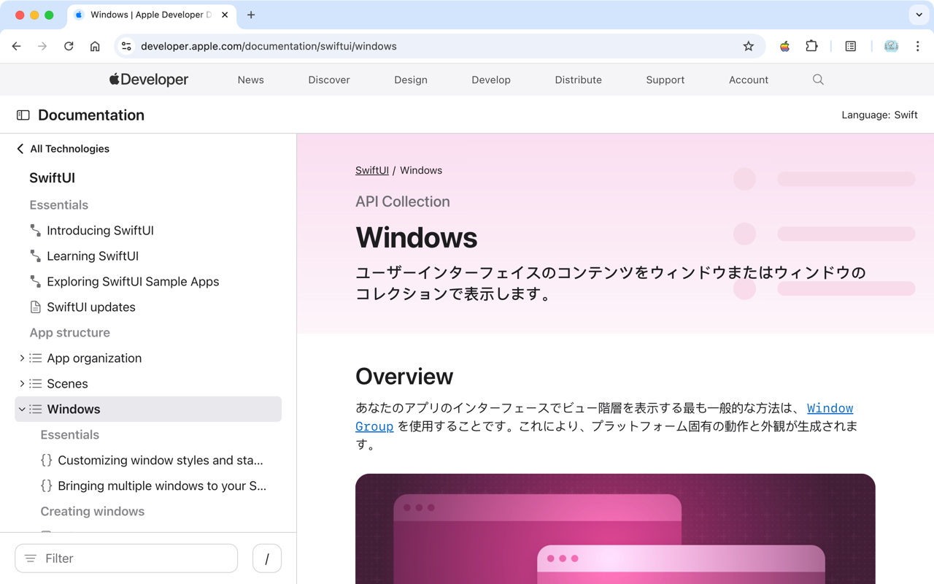Select Develop in the navigation menu
This screenshot has width=934, height=584.
point(490,80)
